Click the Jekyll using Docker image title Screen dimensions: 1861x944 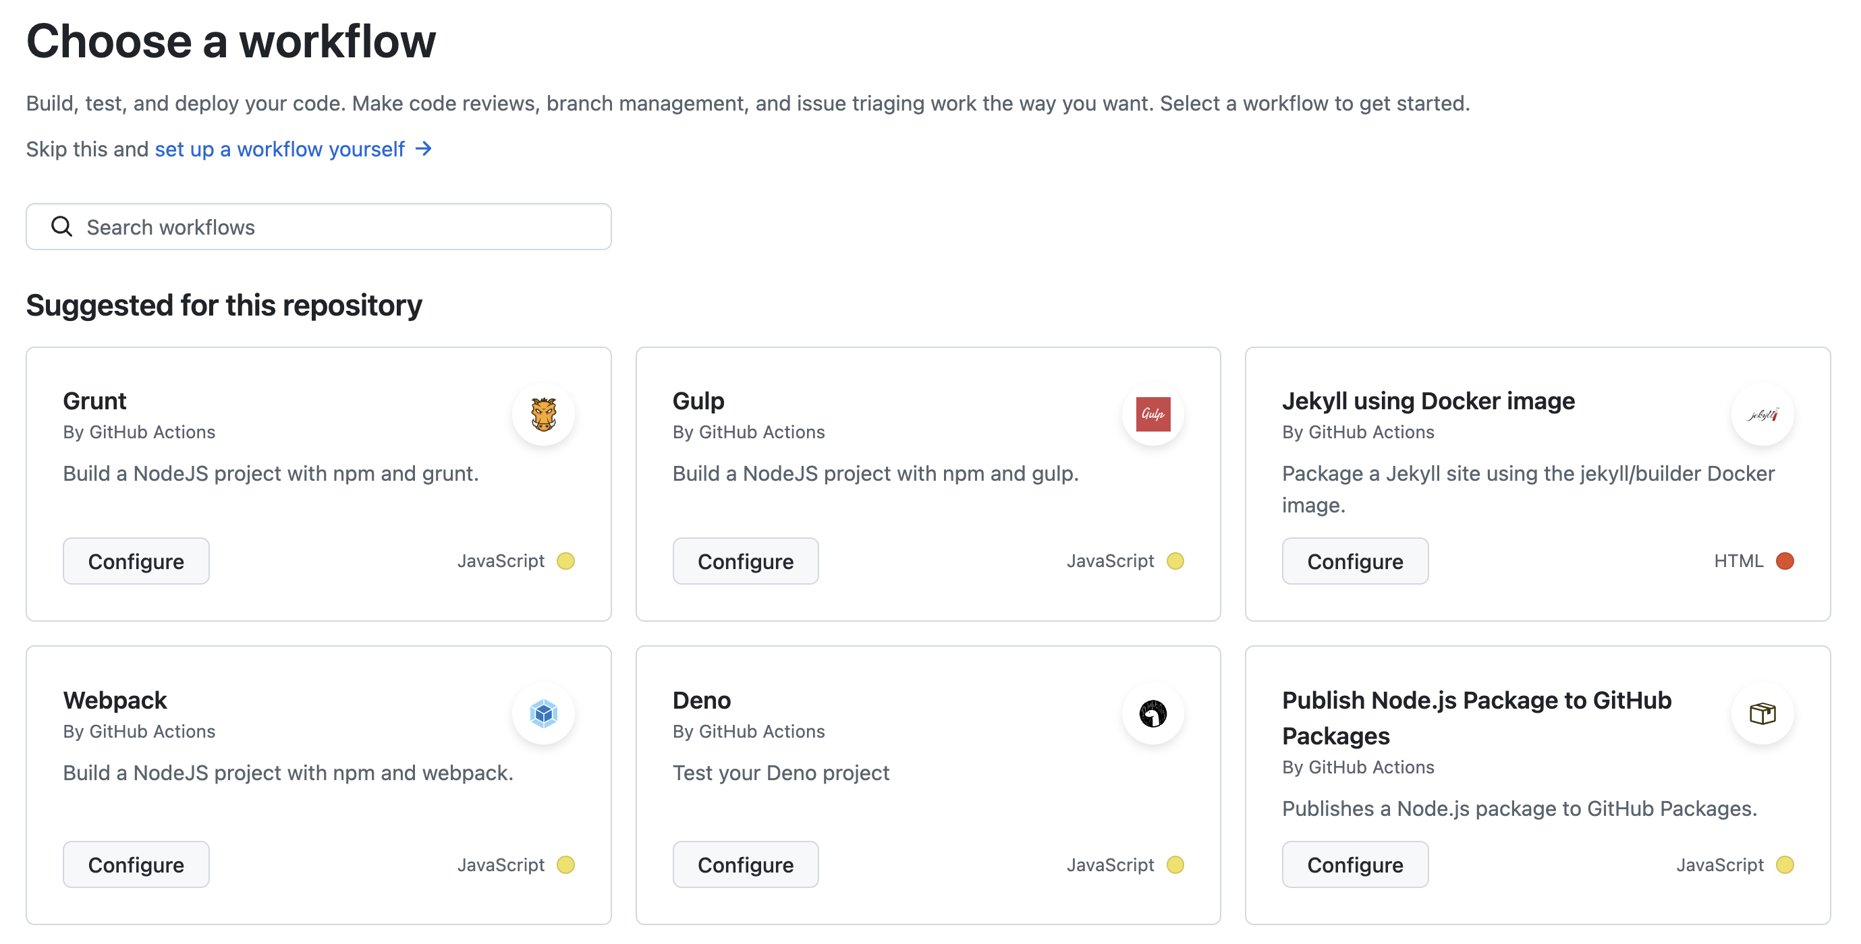coord(1428,401)
